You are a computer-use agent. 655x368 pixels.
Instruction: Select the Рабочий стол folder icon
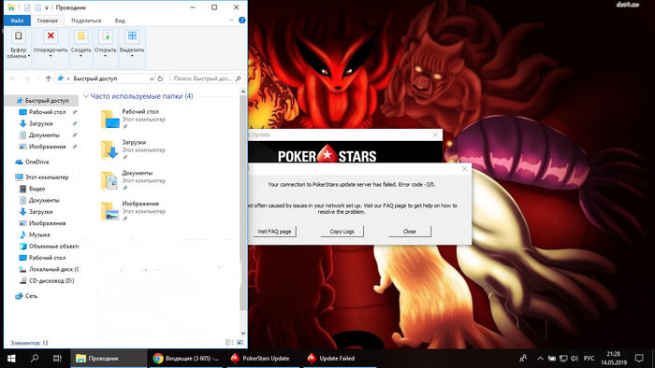click(109, 120)
